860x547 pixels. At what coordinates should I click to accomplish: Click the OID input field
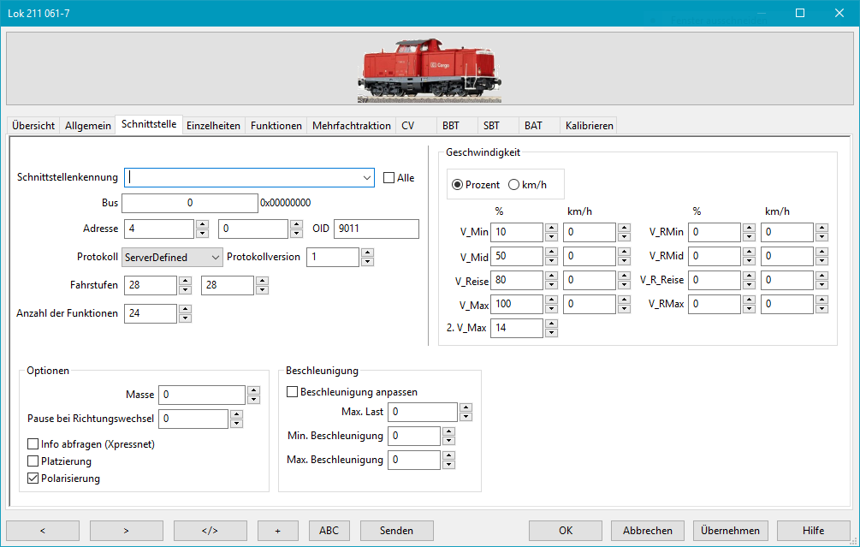(376, 229)
